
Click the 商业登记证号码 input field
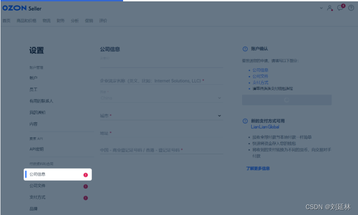click(161, 150)
